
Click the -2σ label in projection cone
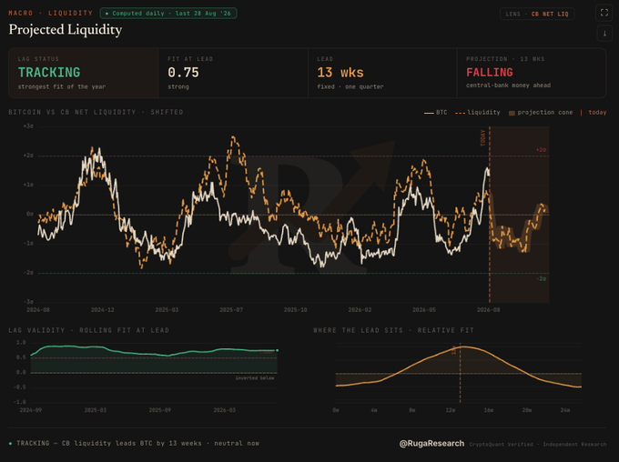coord(541,278)
